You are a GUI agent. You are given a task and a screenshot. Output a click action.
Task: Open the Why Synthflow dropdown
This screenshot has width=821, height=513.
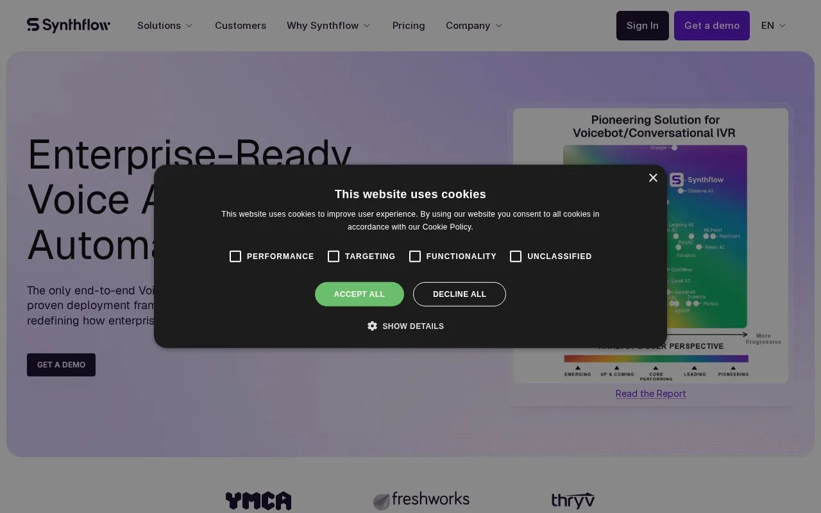[328, 26]
